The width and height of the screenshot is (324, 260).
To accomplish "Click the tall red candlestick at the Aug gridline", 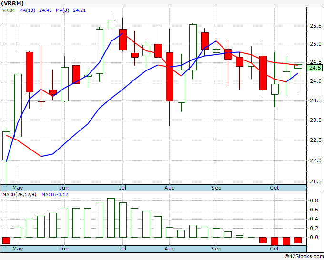I will (x=170, y=77).
